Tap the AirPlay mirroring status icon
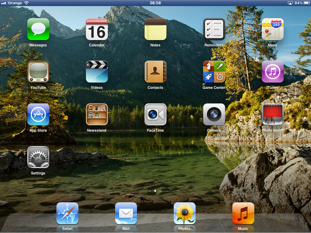The height and width of the screenshot is (233, 311). coord(290,3)
